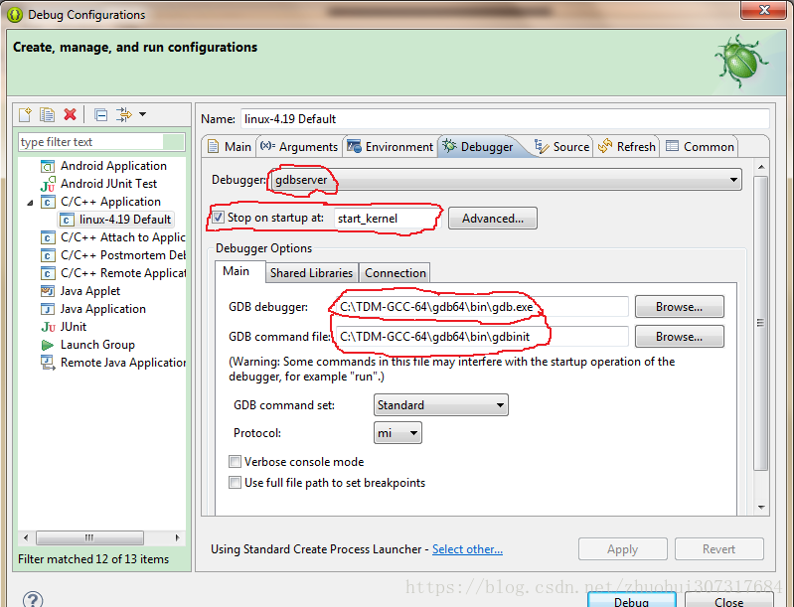Click the start_kernel startup field
The width and height of the screenshot is (794, 607).
387,219
